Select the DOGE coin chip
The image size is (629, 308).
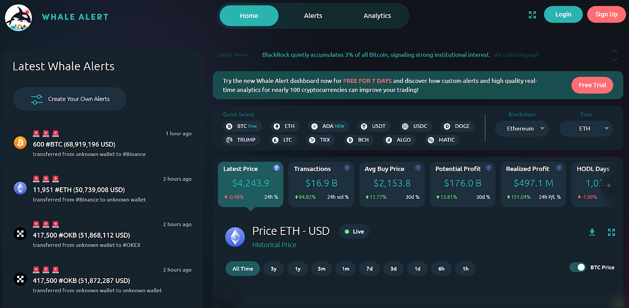coord(457,126)
